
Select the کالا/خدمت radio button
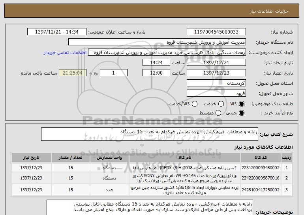tap(195, 104)
